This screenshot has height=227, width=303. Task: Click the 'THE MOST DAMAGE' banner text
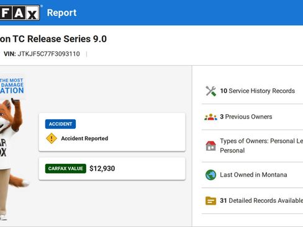pos(12,82)
